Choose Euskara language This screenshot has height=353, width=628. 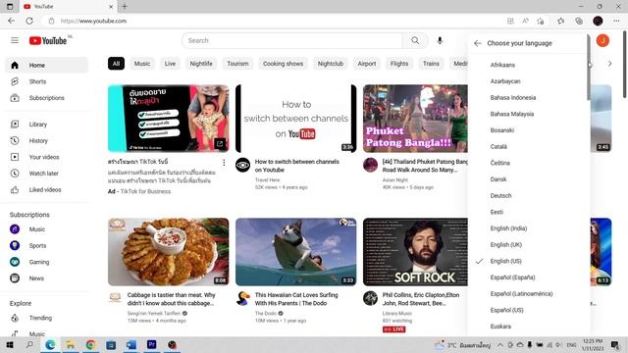coord(528,327)
